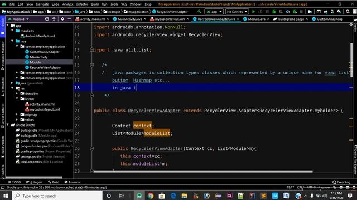This screenshot has width=357, height=200.
Task: Click the editor inspections eye icon
Action: coord(351,24)
